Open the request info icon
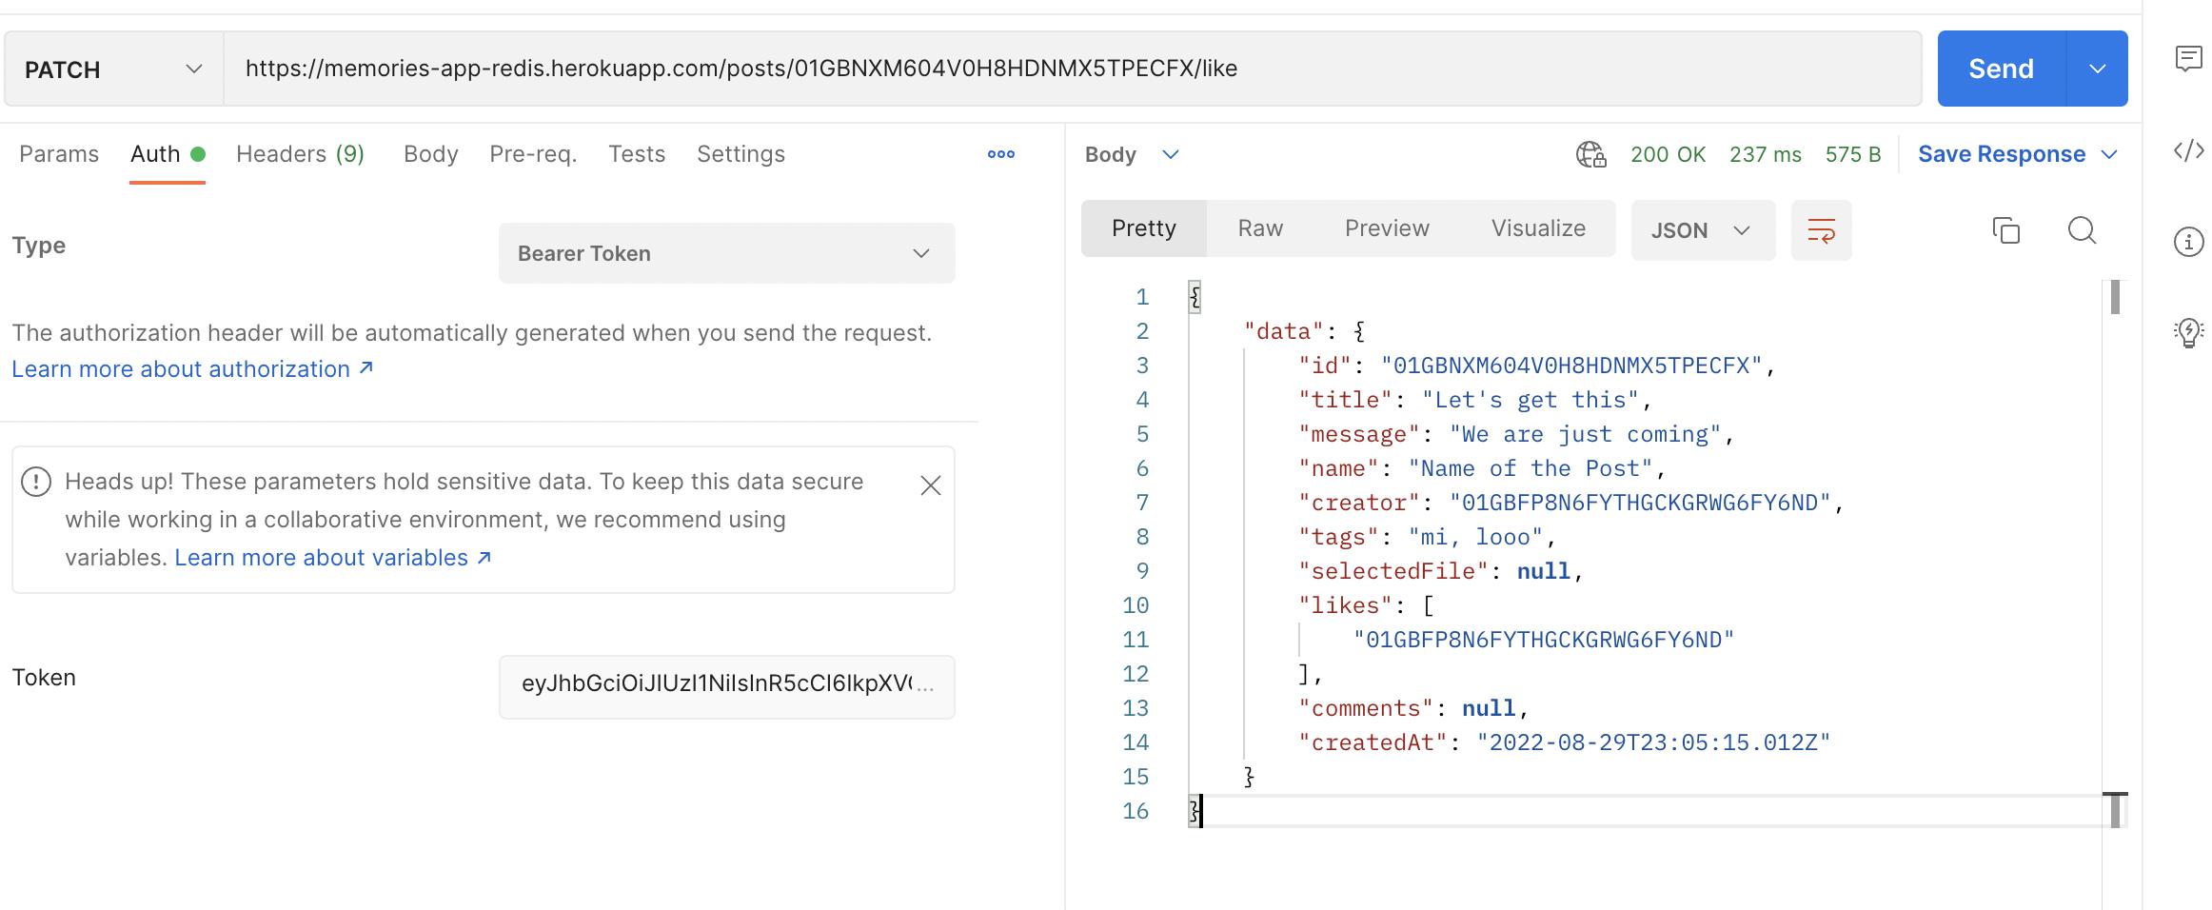 coord(2188,242)
